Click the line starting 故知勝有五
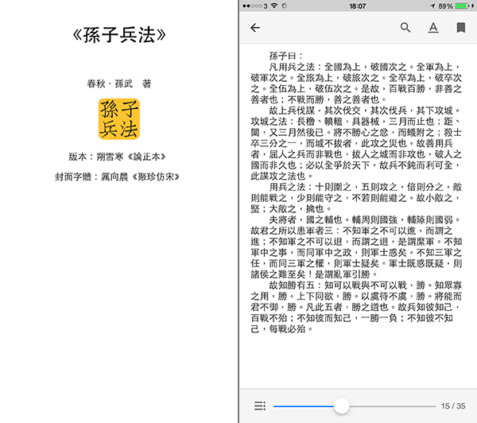477x423 pixels. point(365,285)
